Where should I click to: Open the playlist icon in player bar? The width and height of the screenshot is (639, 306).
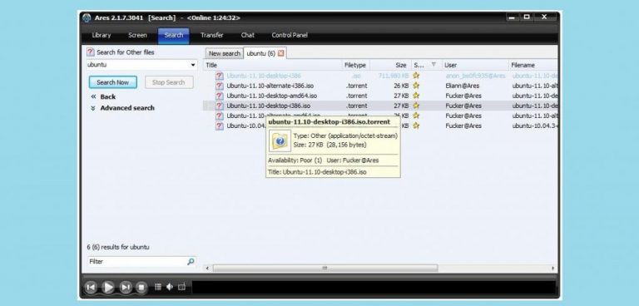[x=158, y=287]
